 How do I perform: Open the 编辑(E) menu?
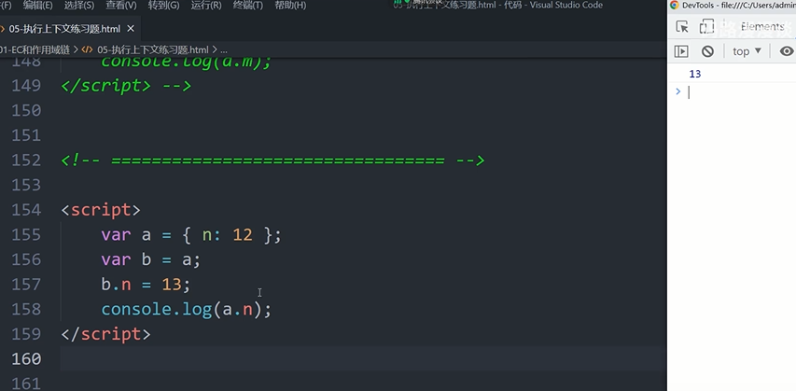(37, 6)
